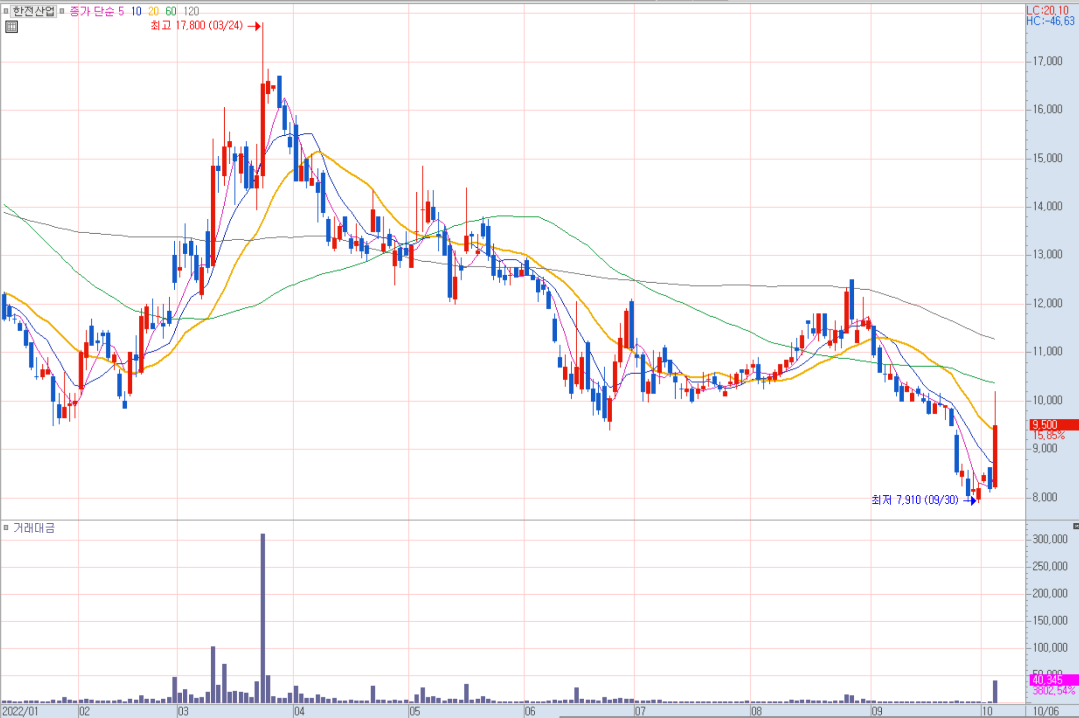1079x718 pixels.
Task: Click the data table grid icon
Action: [x=11, y=27]
